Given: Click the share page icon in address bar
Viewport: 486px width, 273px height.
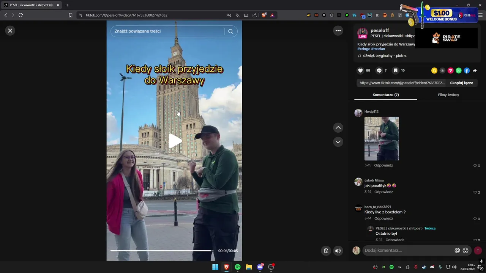Looking at the screenshot, I should [x=254, y=15].
